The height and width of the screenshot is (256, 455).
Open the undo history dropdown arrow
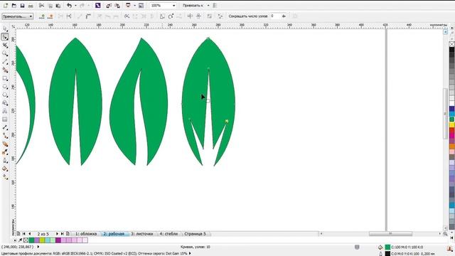pyautogui.click(x=75, y=6)
